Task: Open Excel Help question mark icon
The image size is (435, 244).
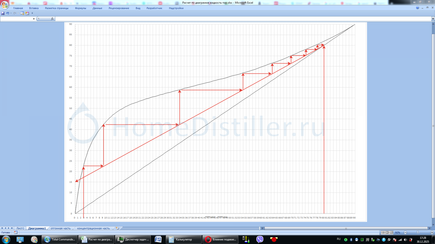Action: (x=418, y=8)
